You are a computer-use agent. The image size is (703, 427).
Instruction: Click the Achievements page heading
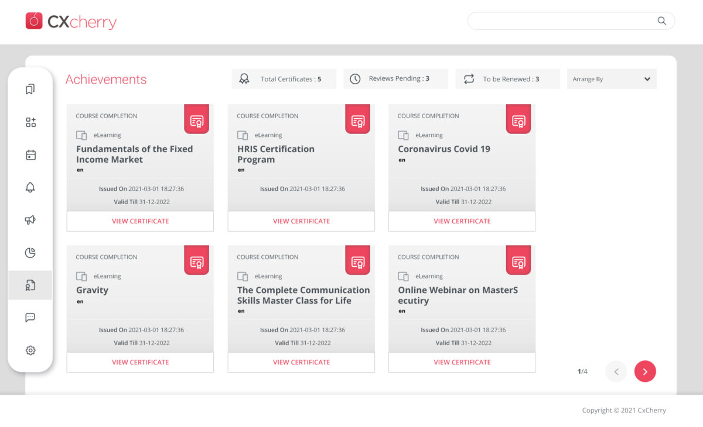pos(106,80)
